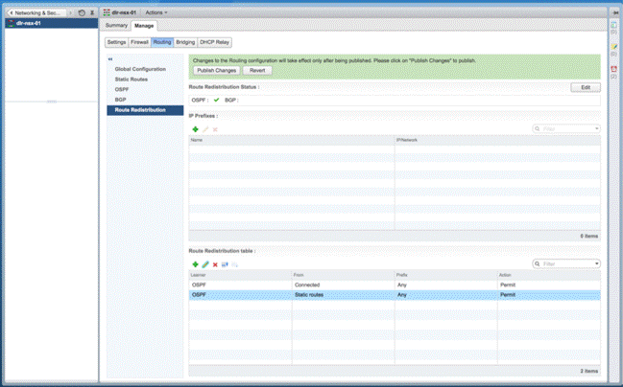Open the Firewall tab
The width and height of the screenshot is (623, 387).
140,42
